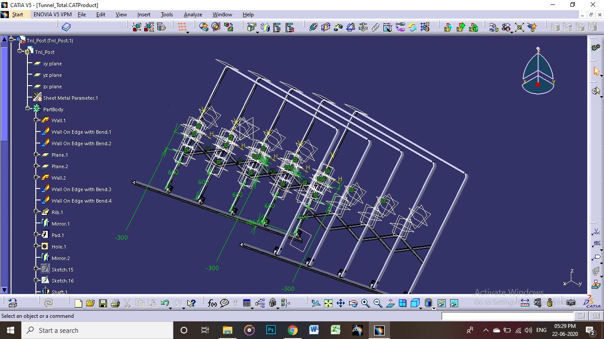Screen dimensions: 604x339
Task: Open the Window menu
Action: coord(222,15)
